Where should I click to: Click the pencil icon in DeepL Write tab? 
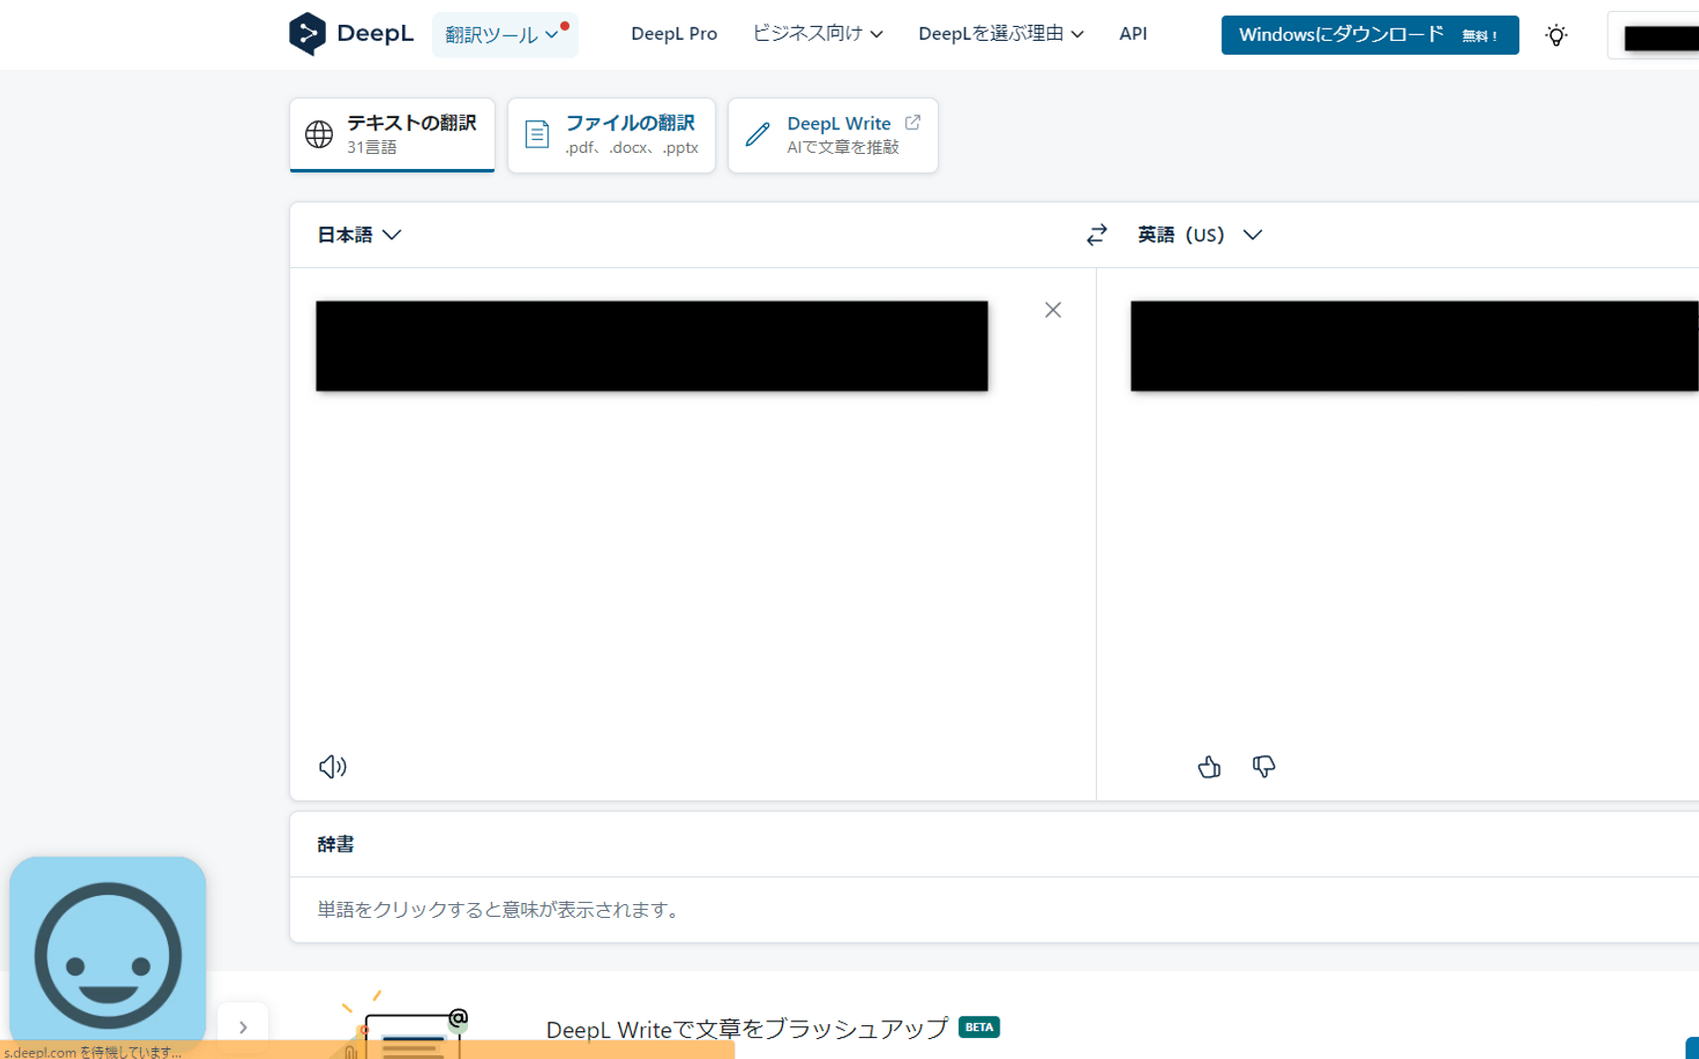tap(757, 134)
